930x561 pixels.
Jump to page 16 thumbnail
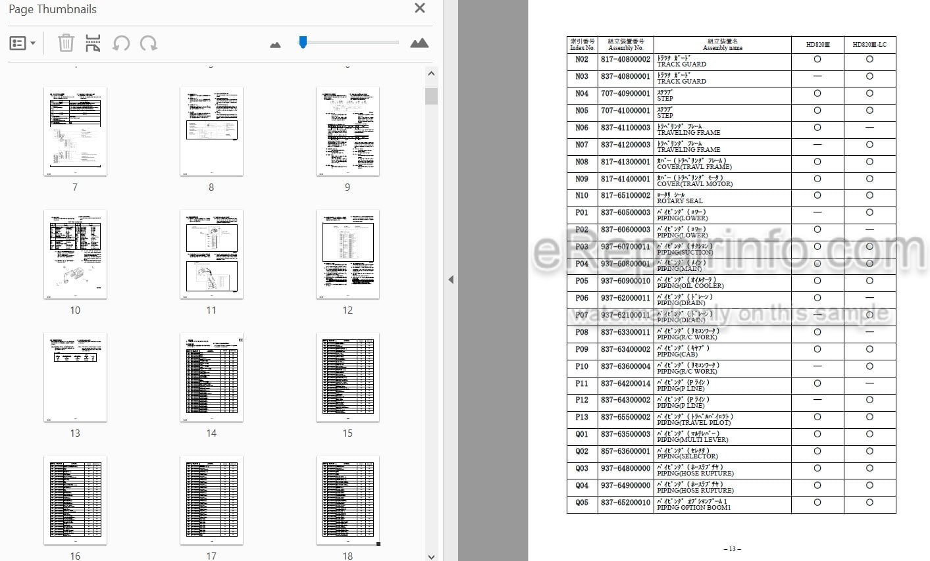pos(75,500)
